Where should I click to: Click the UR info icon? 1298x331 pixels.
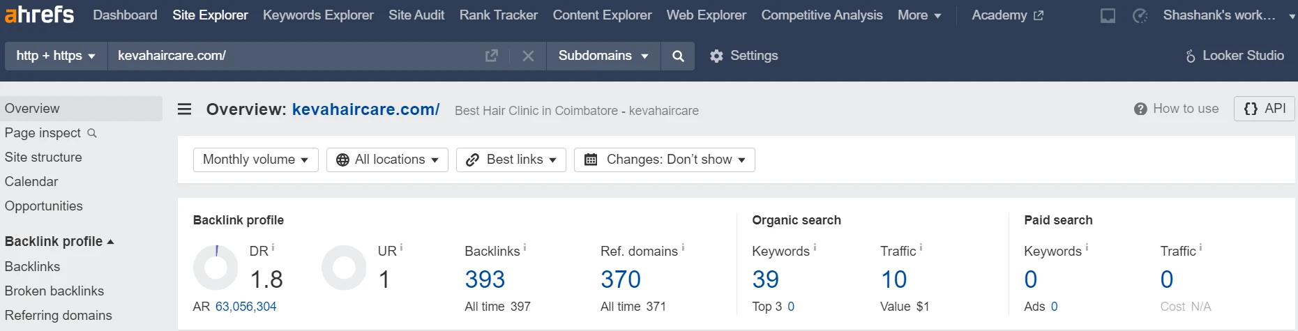401,247
